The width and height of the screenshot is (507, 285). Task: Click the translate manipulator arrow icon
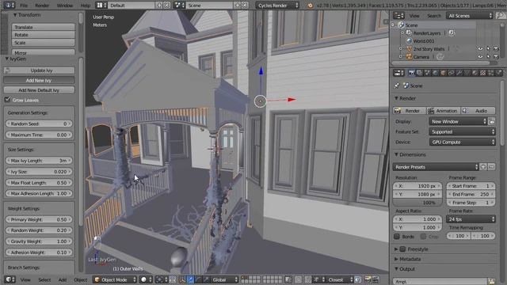point(190,279)
